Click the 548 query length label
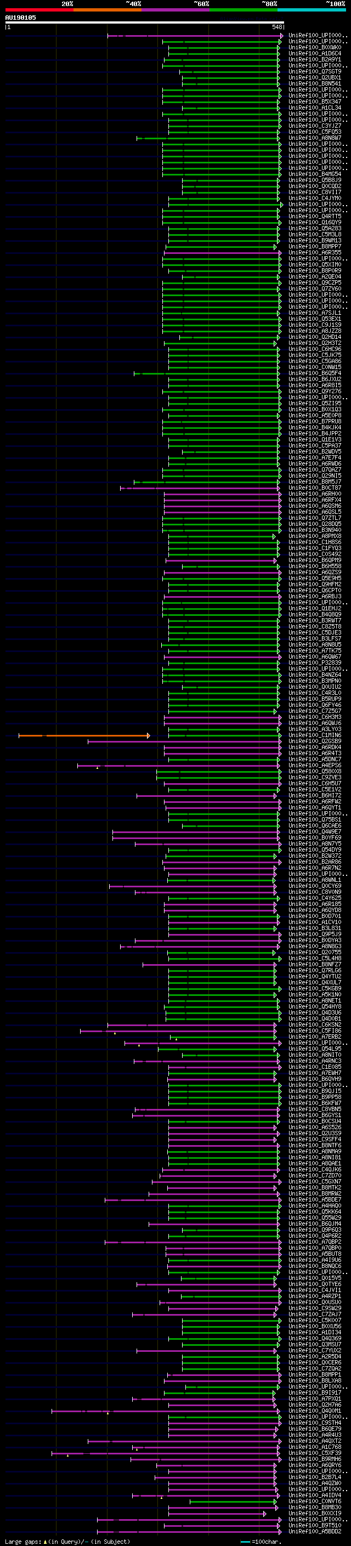 [276, 27]
